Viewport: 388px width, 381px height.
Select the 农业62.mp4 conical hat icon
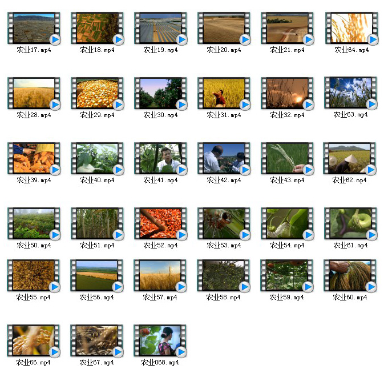pyautogui.click(x=350, y=159)
